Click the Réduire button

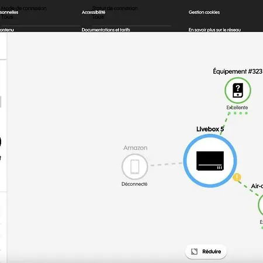(206, 251)
